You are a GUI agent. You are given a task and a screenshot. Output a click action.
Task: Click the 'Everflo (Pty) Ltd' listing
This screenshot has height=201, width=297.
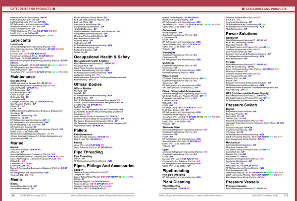[x=20, y=166]
